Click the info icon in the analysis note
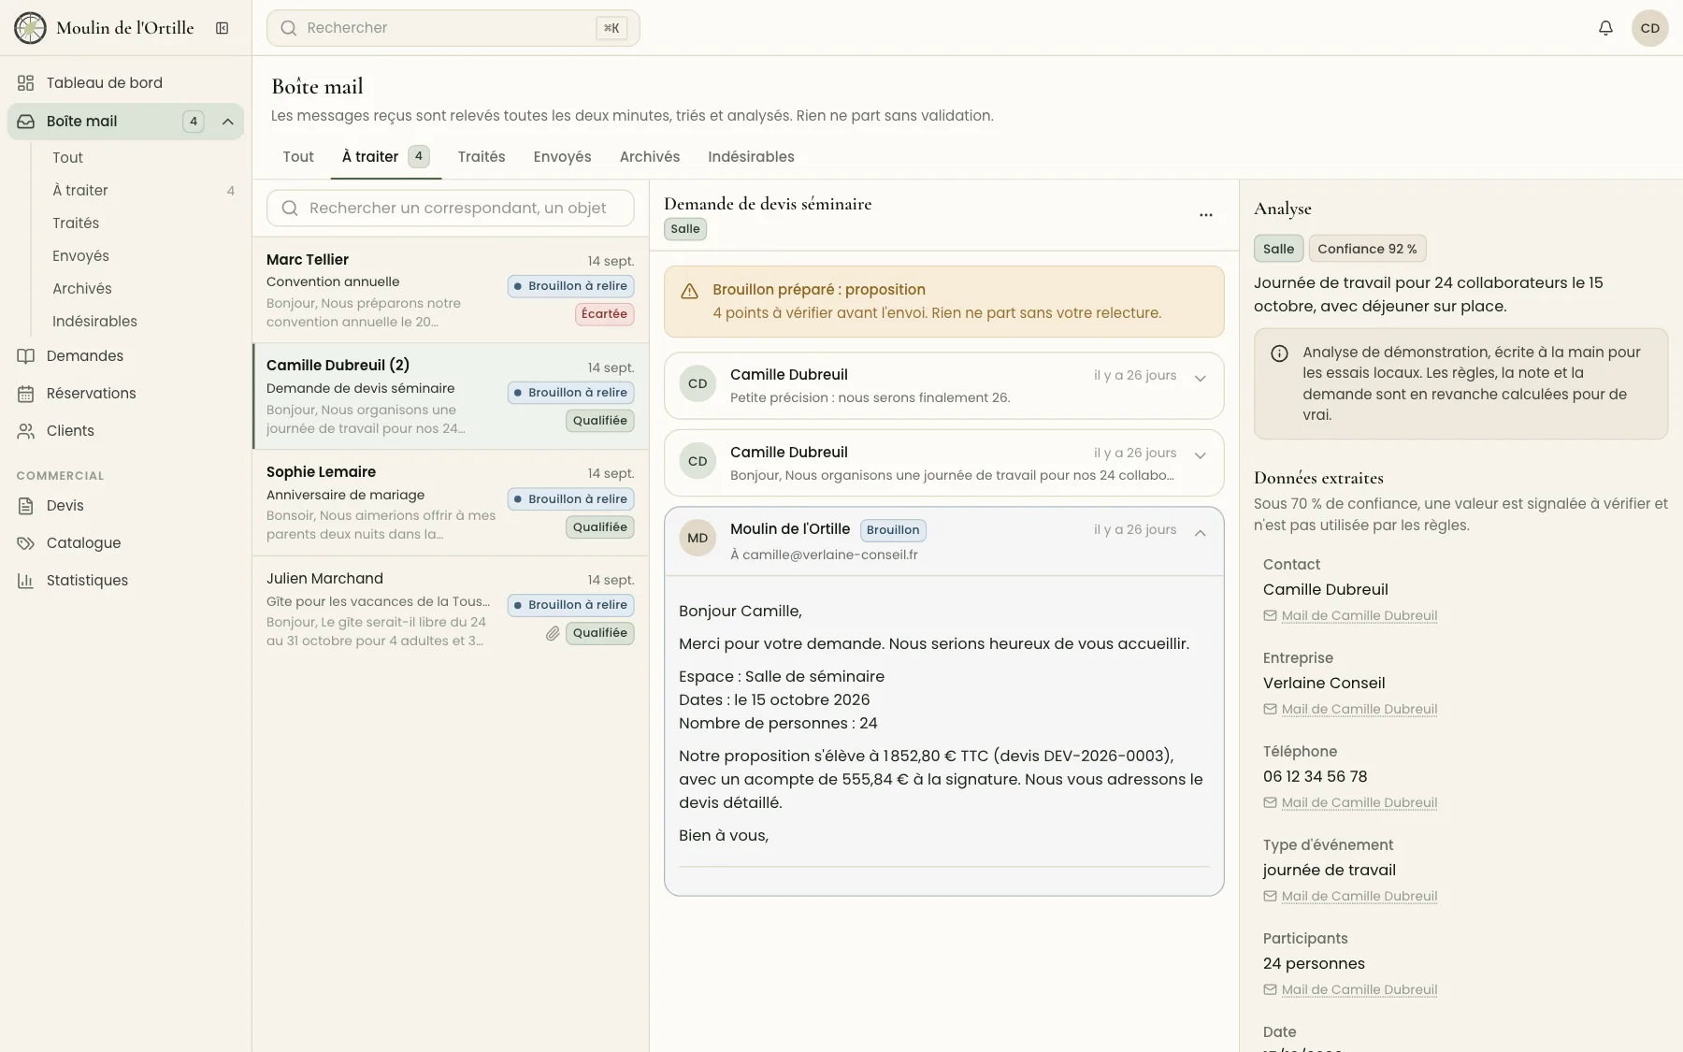The height and width of the screenshot is (1052, 1683). click(1279, 353)
